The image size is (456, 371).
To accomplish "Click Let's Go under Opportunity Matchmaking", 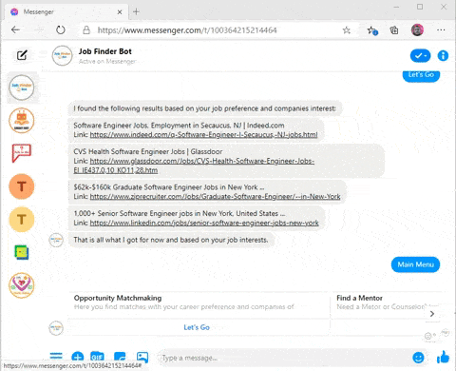I will click(197, 327).
